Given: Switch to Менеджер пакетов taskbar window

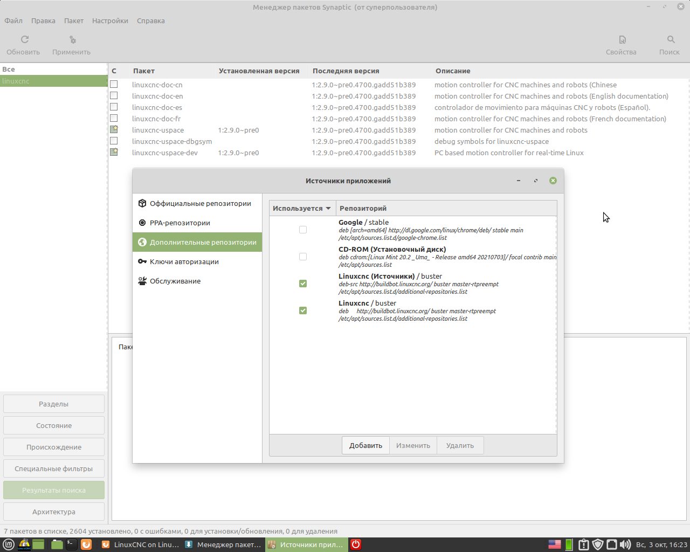Looking at the screenshot, I should [223, 544].
